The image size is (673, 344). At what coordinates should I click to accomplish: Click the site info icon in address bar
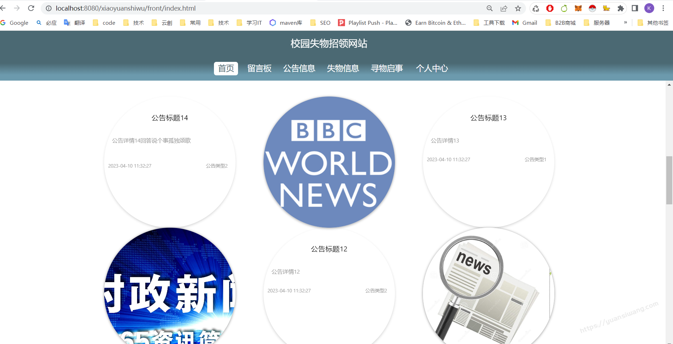tap(49, 8)
